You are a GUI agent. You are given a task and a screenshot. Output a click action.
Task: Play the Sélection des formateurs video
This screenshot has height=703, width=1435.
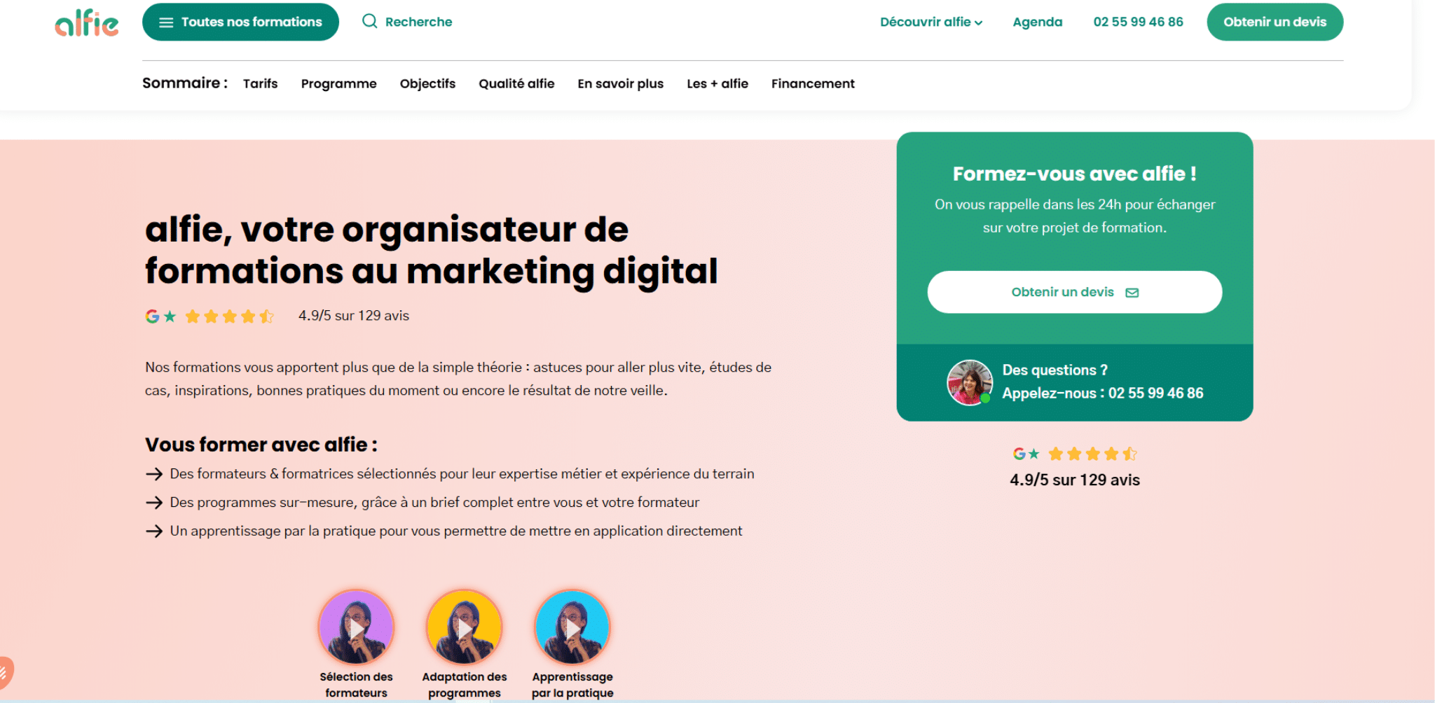pos(356,627)
